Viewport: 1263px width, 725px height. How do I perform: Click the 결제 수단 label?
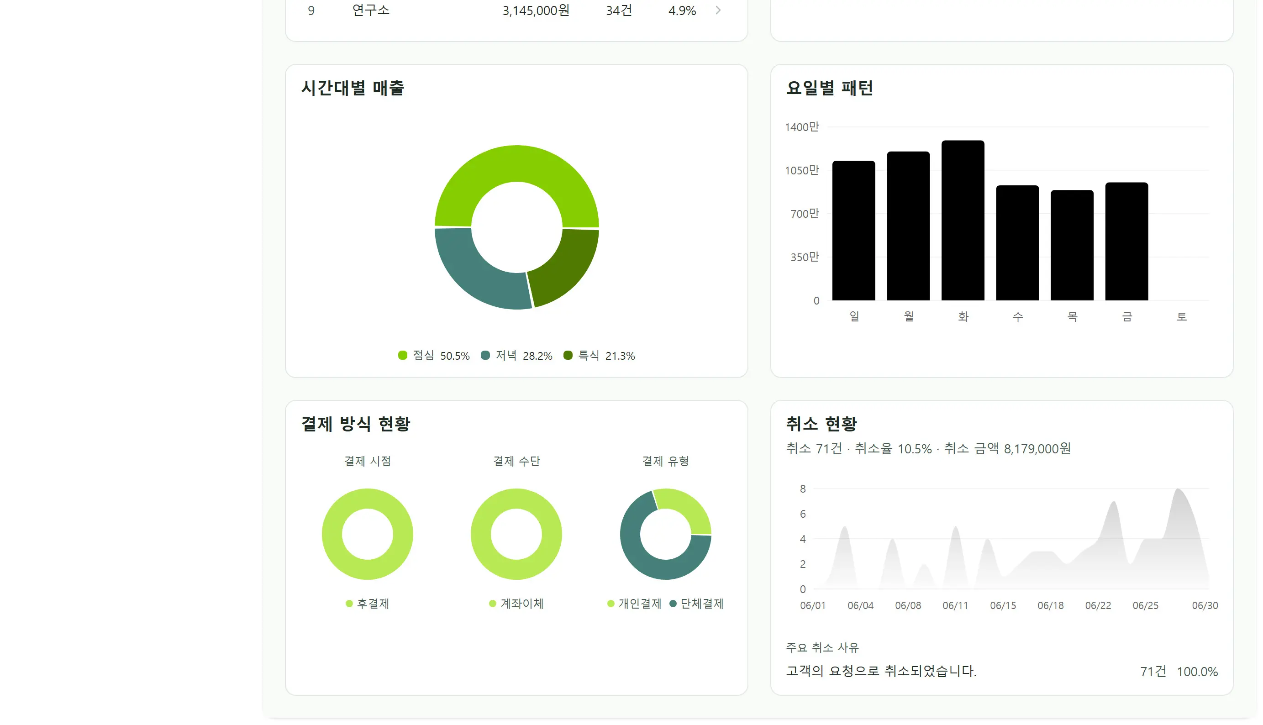[516, 462]
